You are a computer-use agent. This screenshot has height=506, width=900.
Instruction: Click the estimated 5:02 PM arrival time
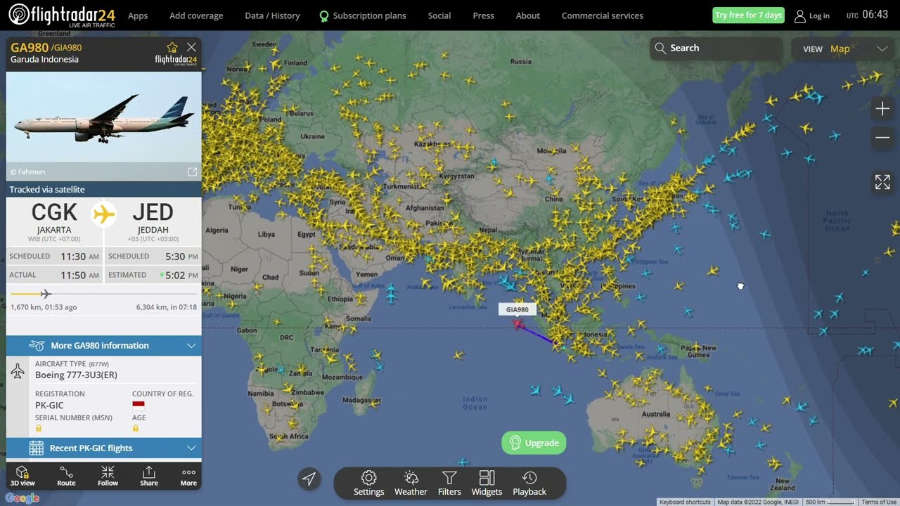tap(181, 275)
